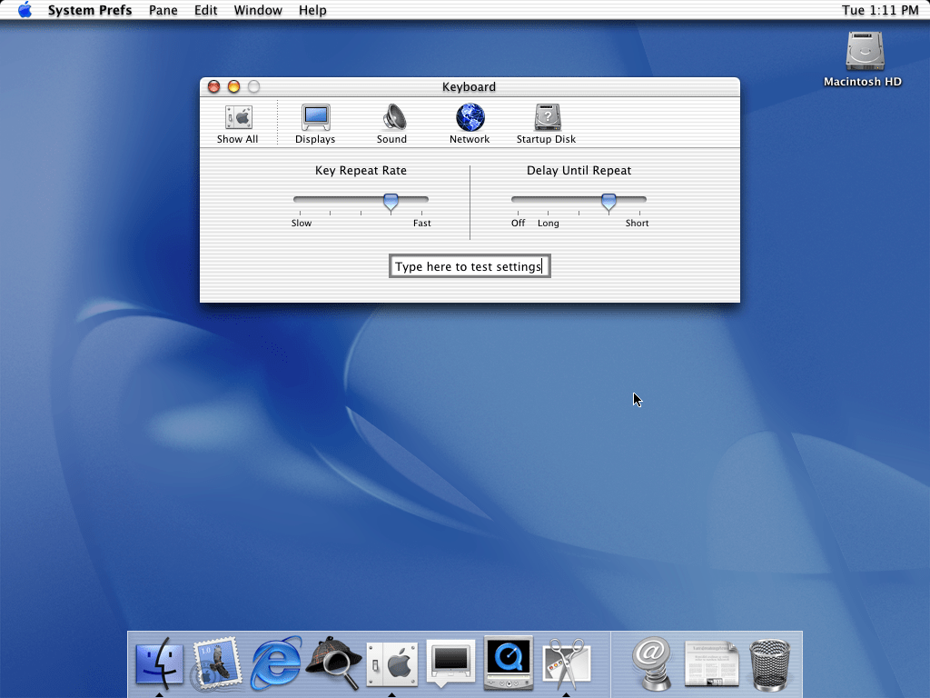Open Finder from the Dock
930x698 pixels.
159,663
